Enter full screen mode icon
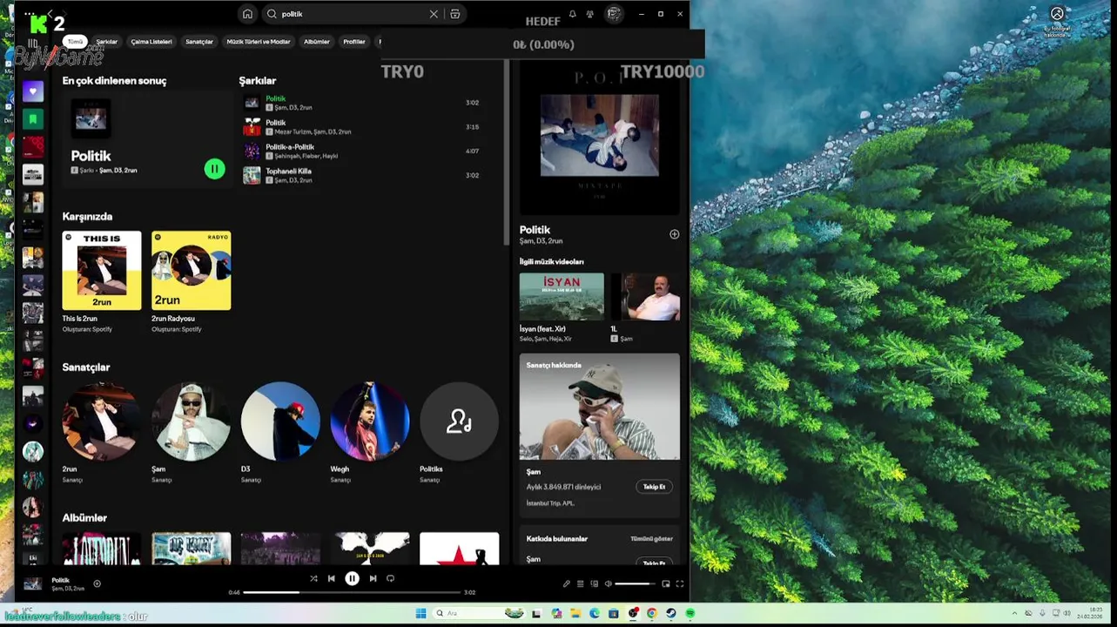 coord(680,583)
